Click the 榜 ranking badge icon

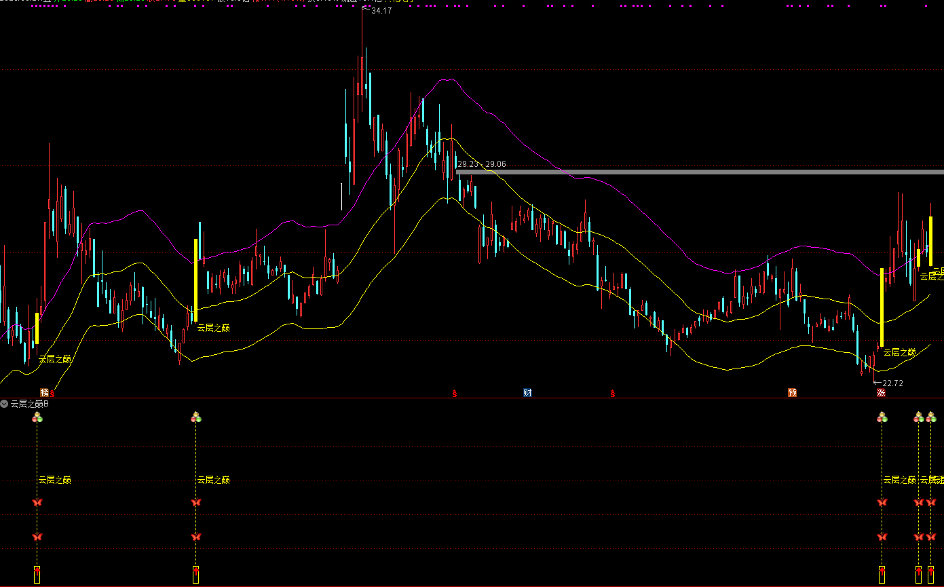(44, 392)
